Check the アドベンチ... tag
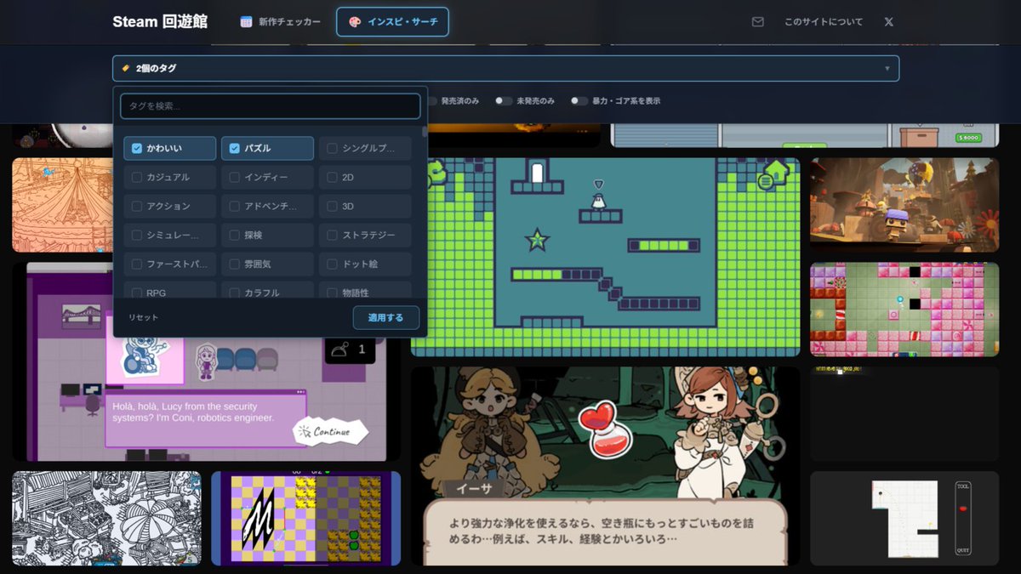This screenshot has width=1021, height=574. coord(267,207)
